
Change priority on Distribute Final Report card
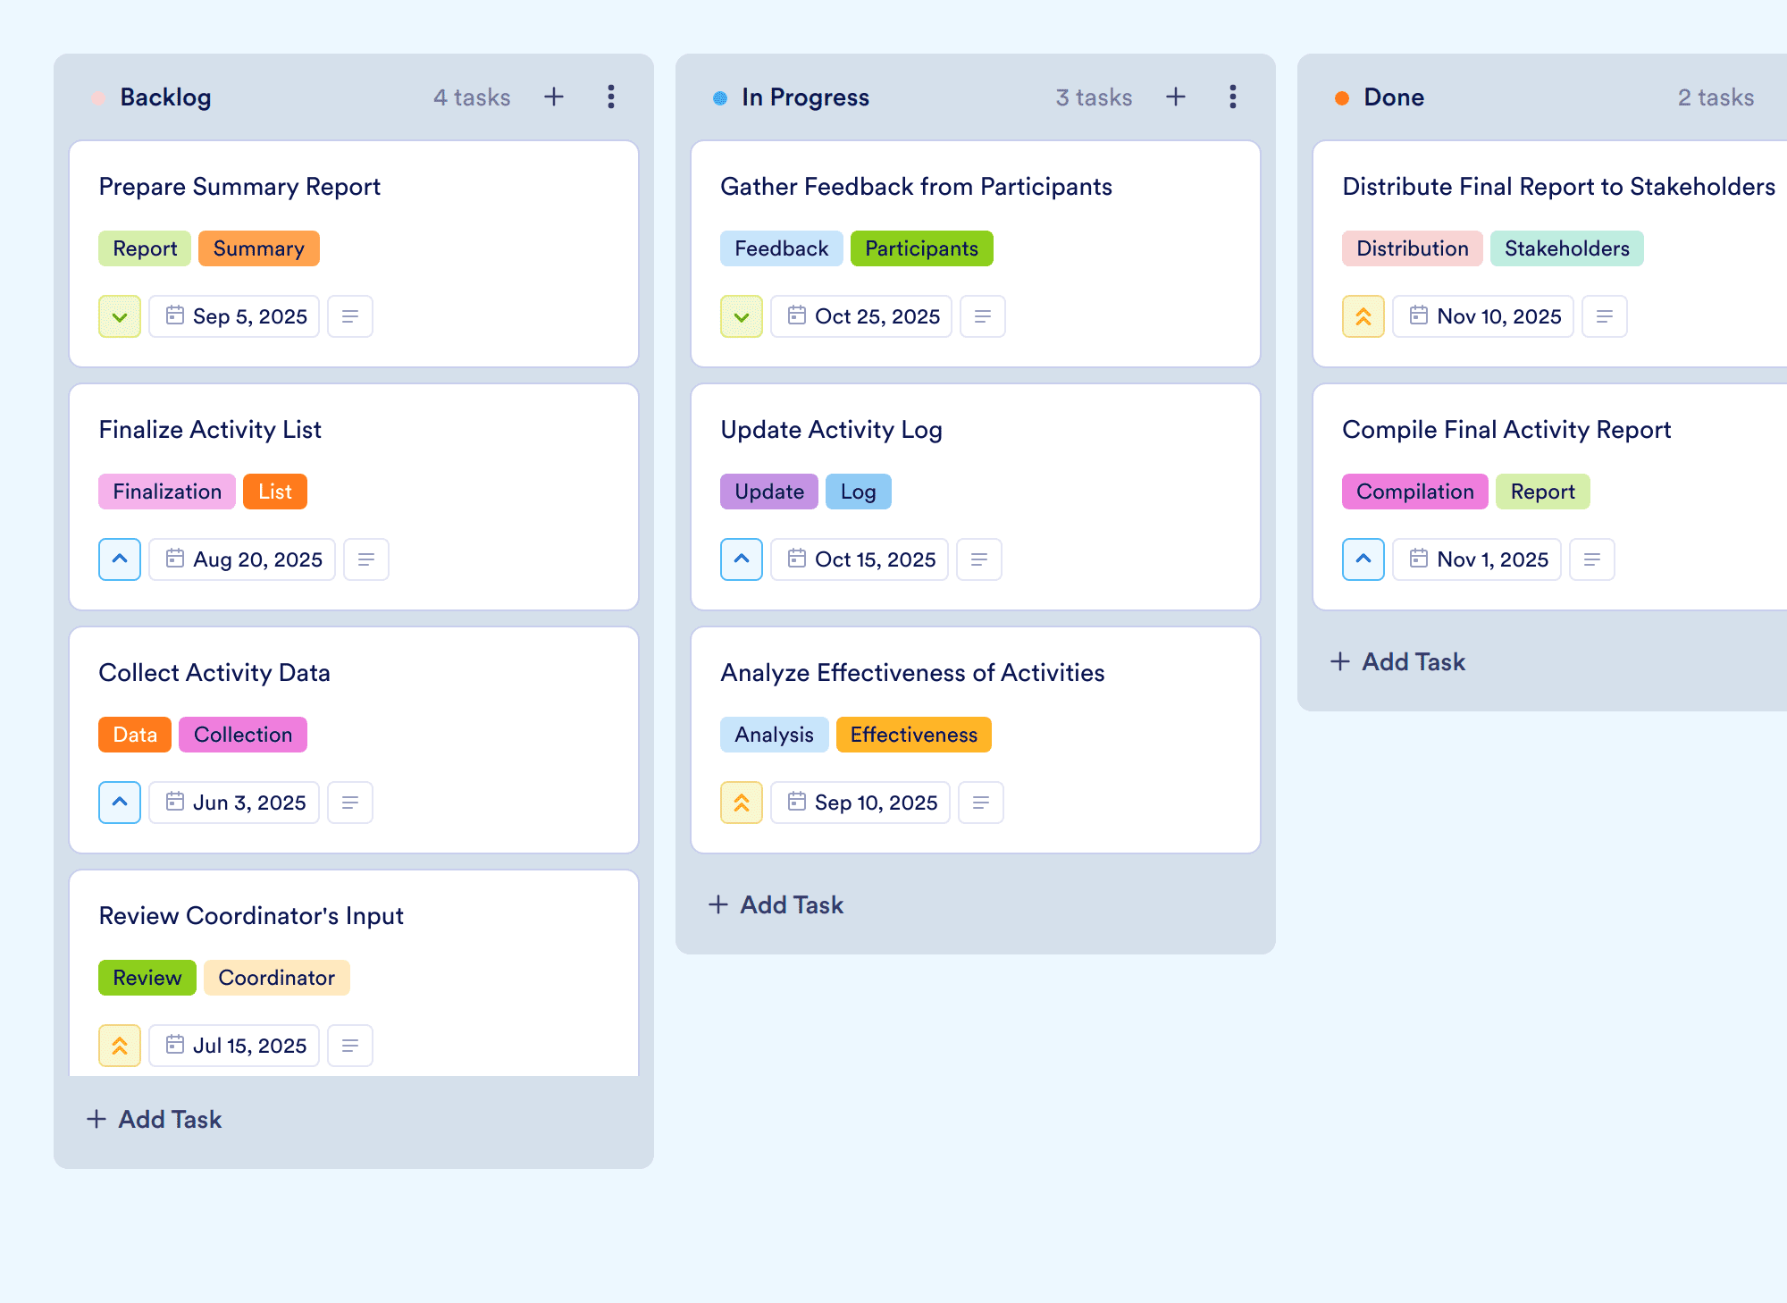tap(1363, 316)
